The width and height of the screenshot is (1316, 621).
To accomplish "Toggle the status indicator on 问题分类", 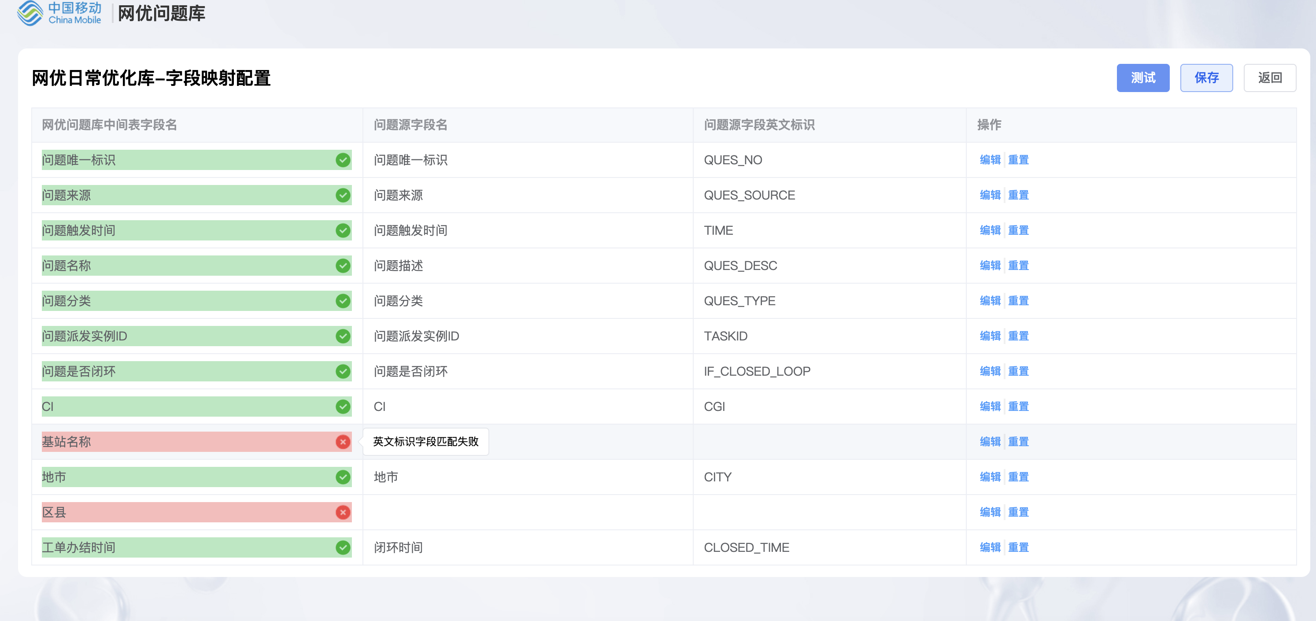I will point(343,300).
